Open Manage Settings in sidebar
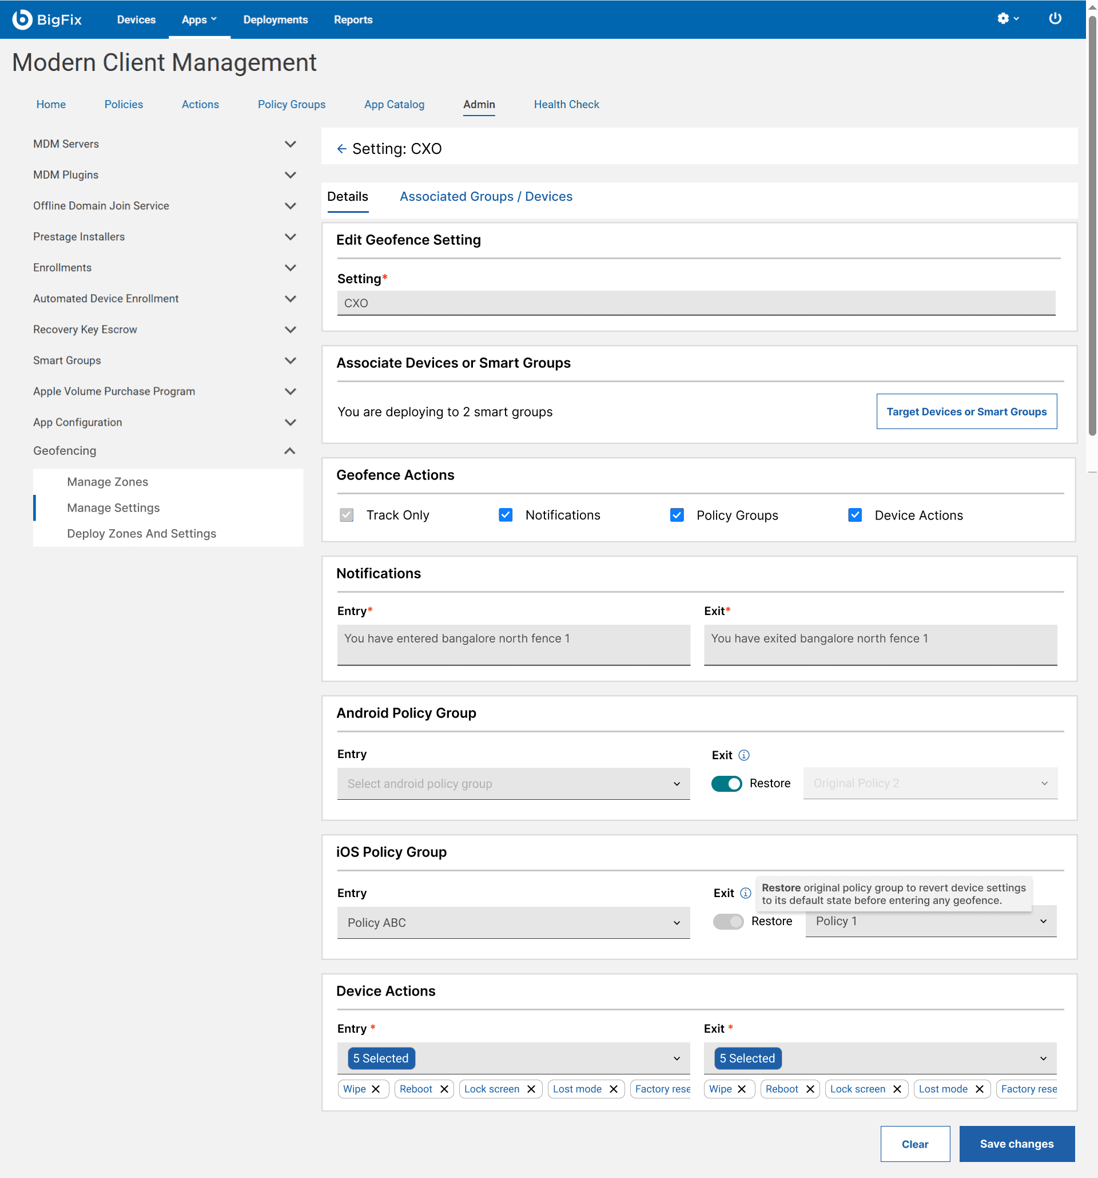The height and width of the screenshot is (1178, 1098). pos(113,508)
